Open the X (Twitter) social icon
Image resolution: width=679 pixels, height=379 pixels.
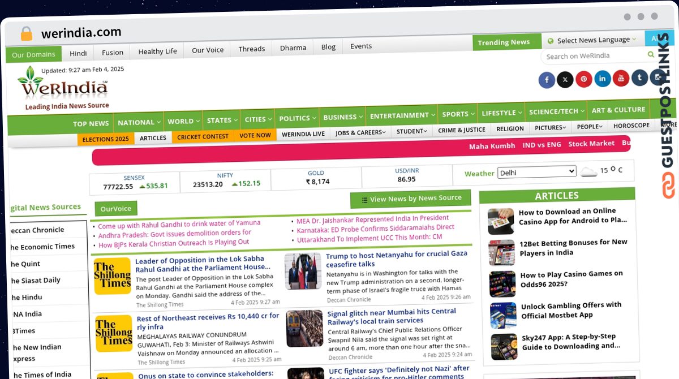(565, 79)
